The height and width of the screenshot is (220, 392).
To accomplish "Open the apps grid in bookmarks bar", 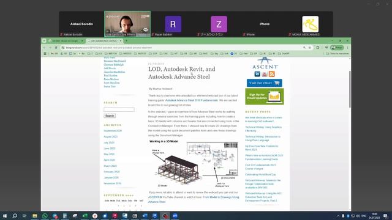I will [x=45, y=53].
